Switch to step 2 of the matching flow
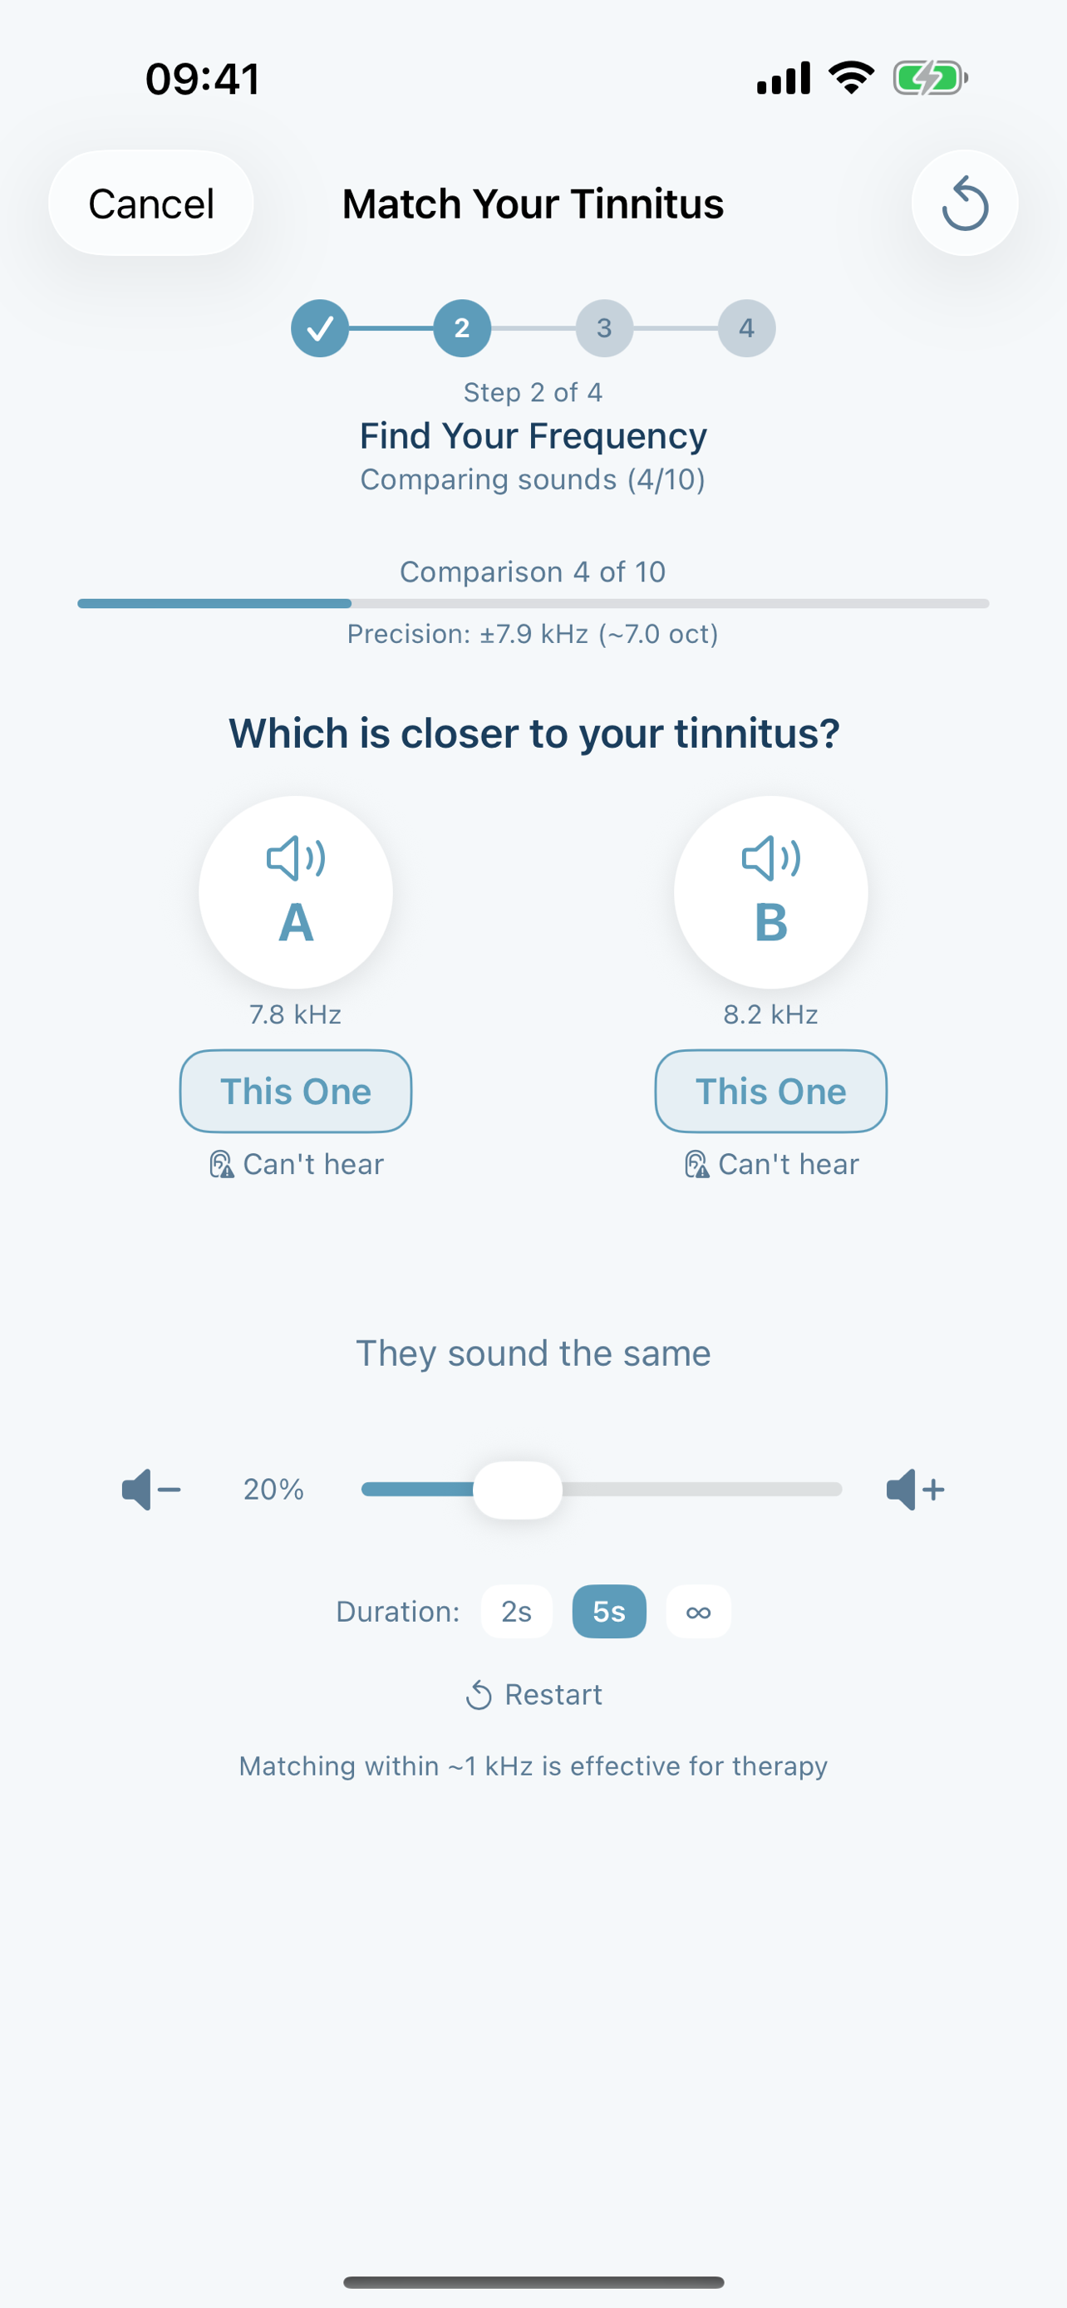This screenshot has height=2308, width=1067. click(x=462, y=328)
